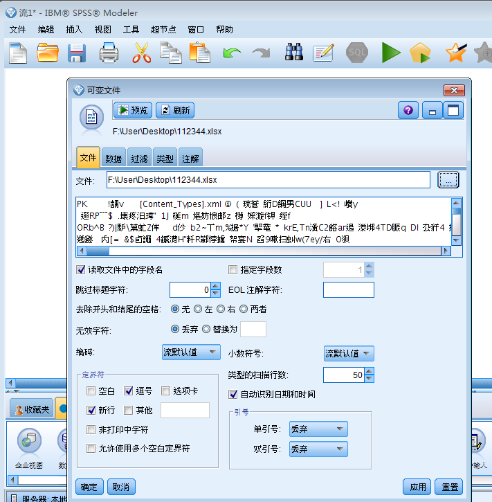Open the 文件 menu
Image resolution: width=492 pixels, height=502 pixels.
(x=17, y=30)
